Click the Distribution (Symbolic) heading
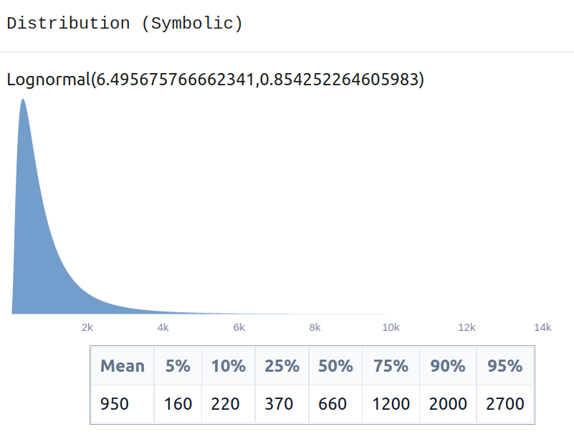Screen dimensions: 574x447 click(125, 24)
